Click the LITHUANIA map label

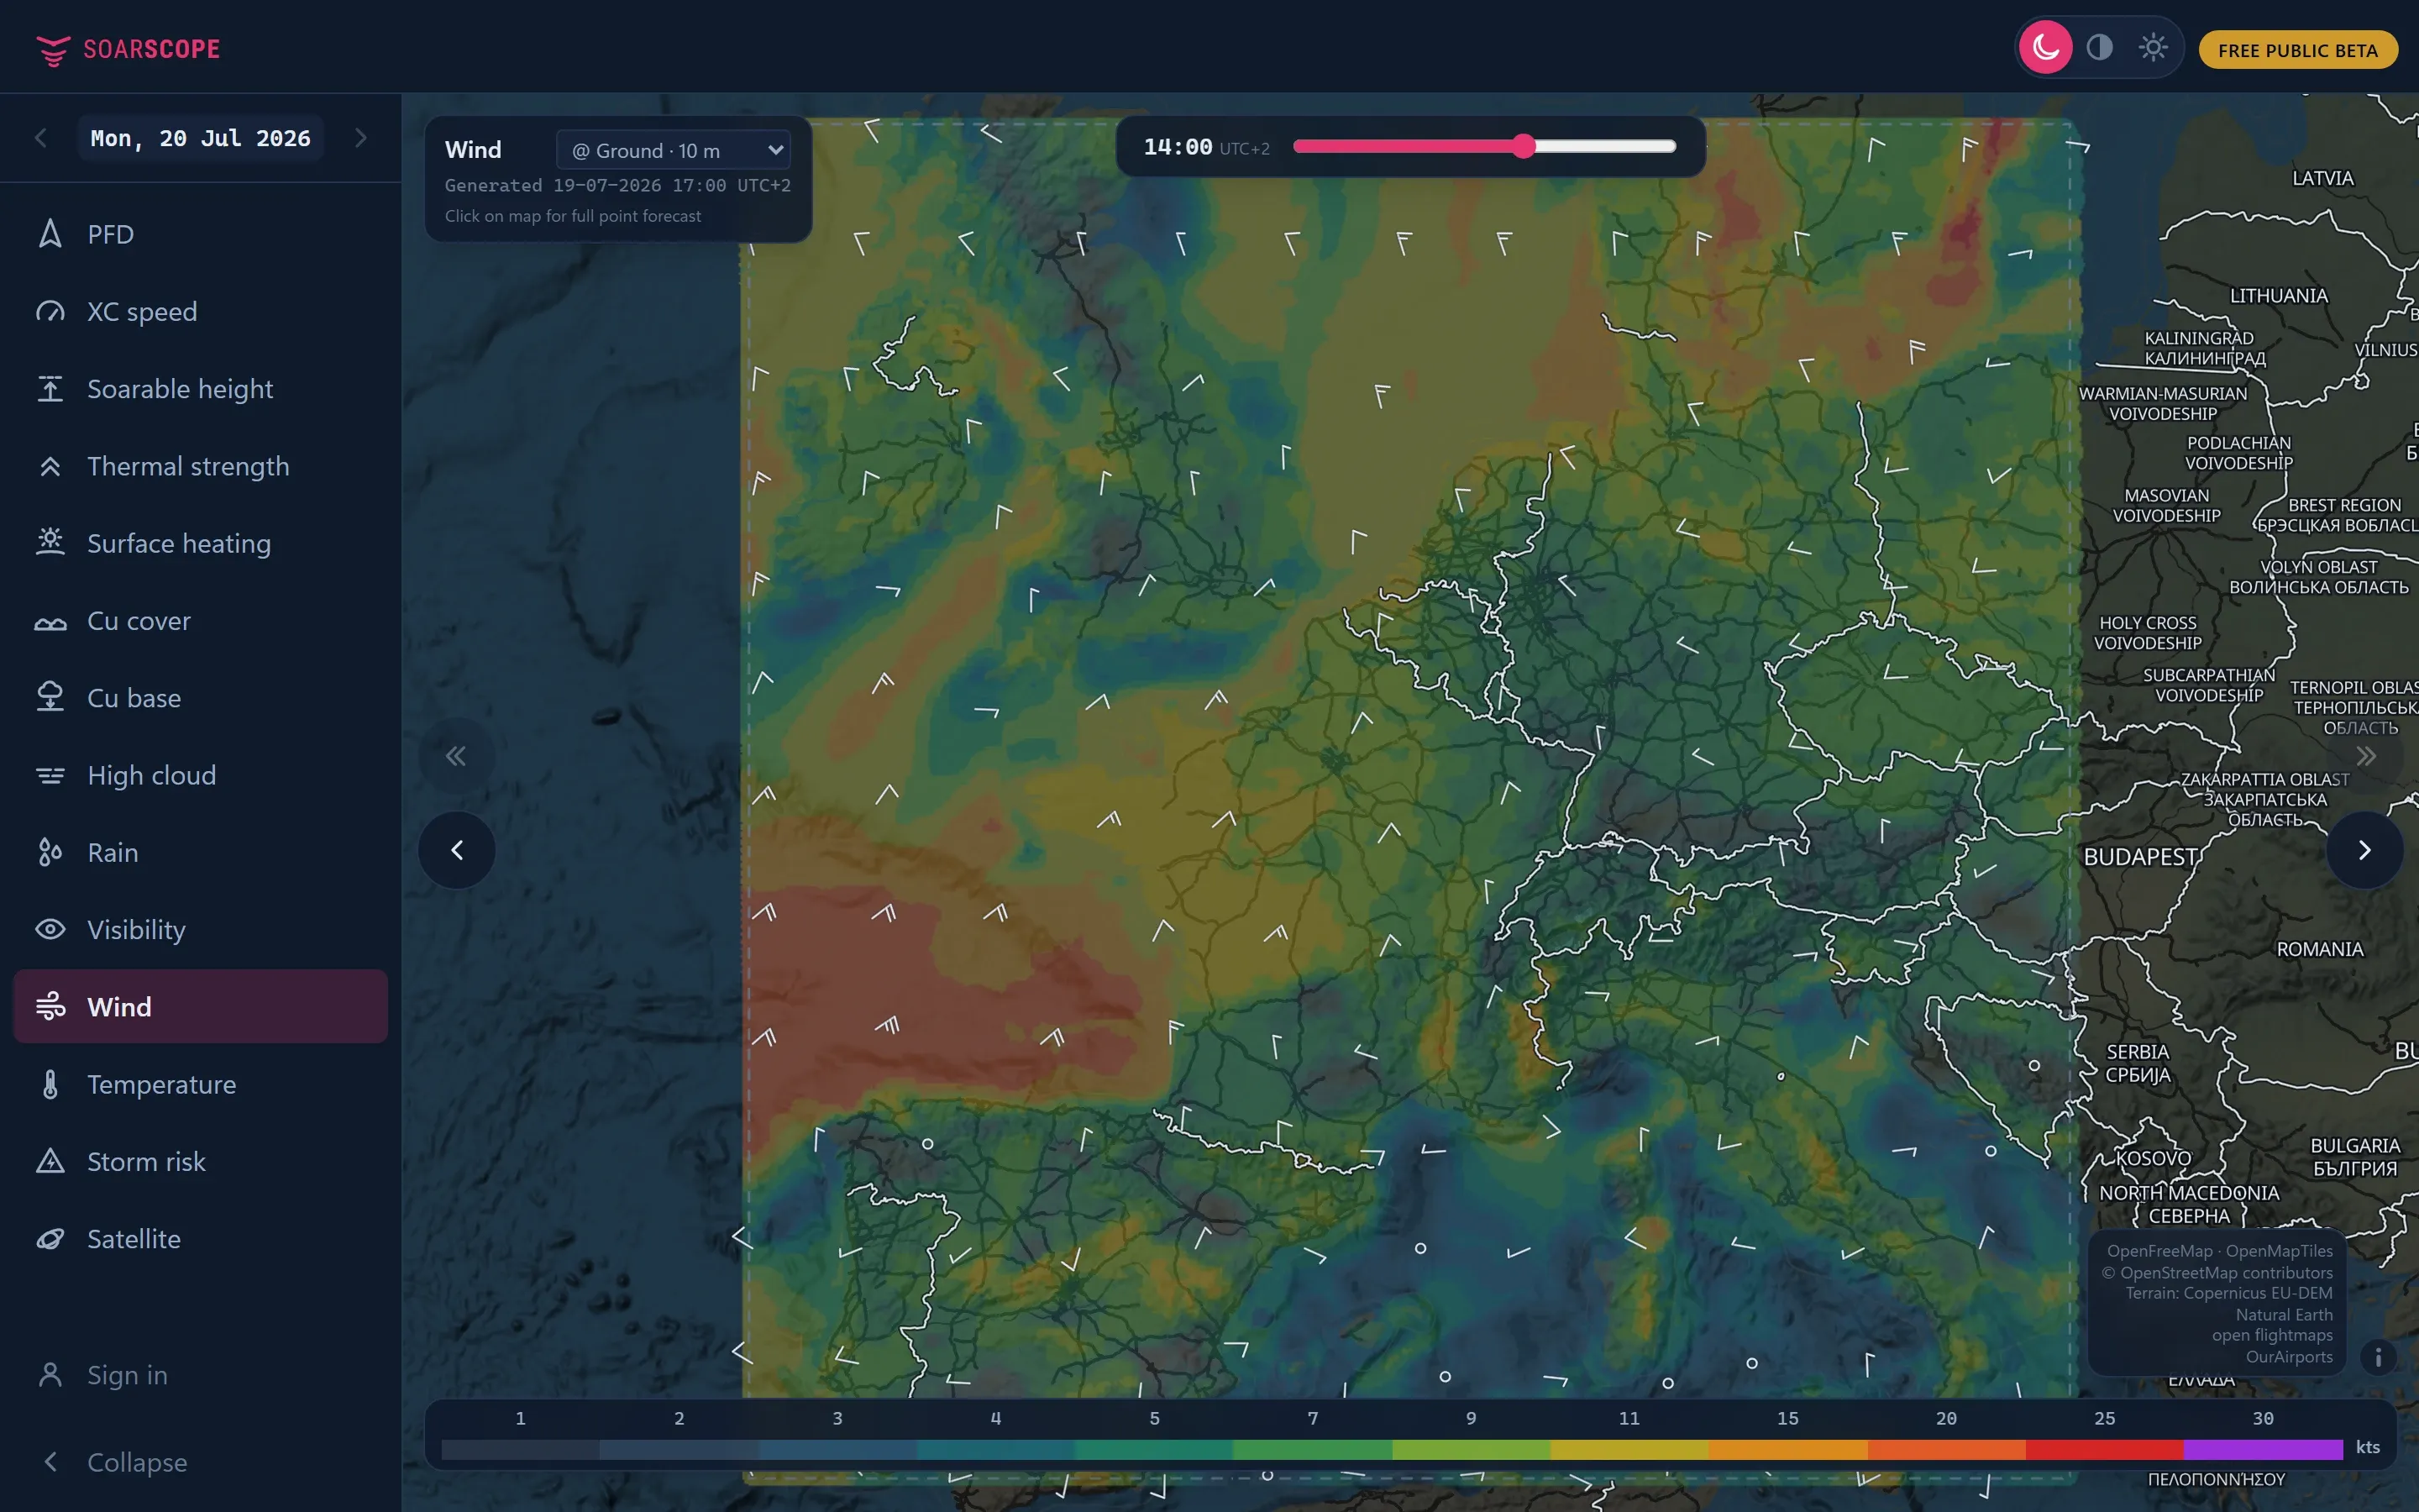pos(2278,296)
